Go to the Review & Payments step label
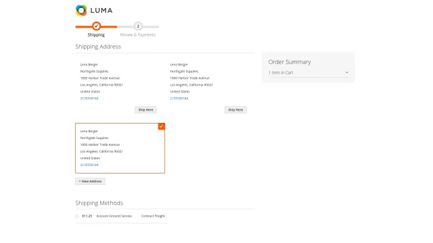Viewport: 433px width, 243px height. [138, 34]
